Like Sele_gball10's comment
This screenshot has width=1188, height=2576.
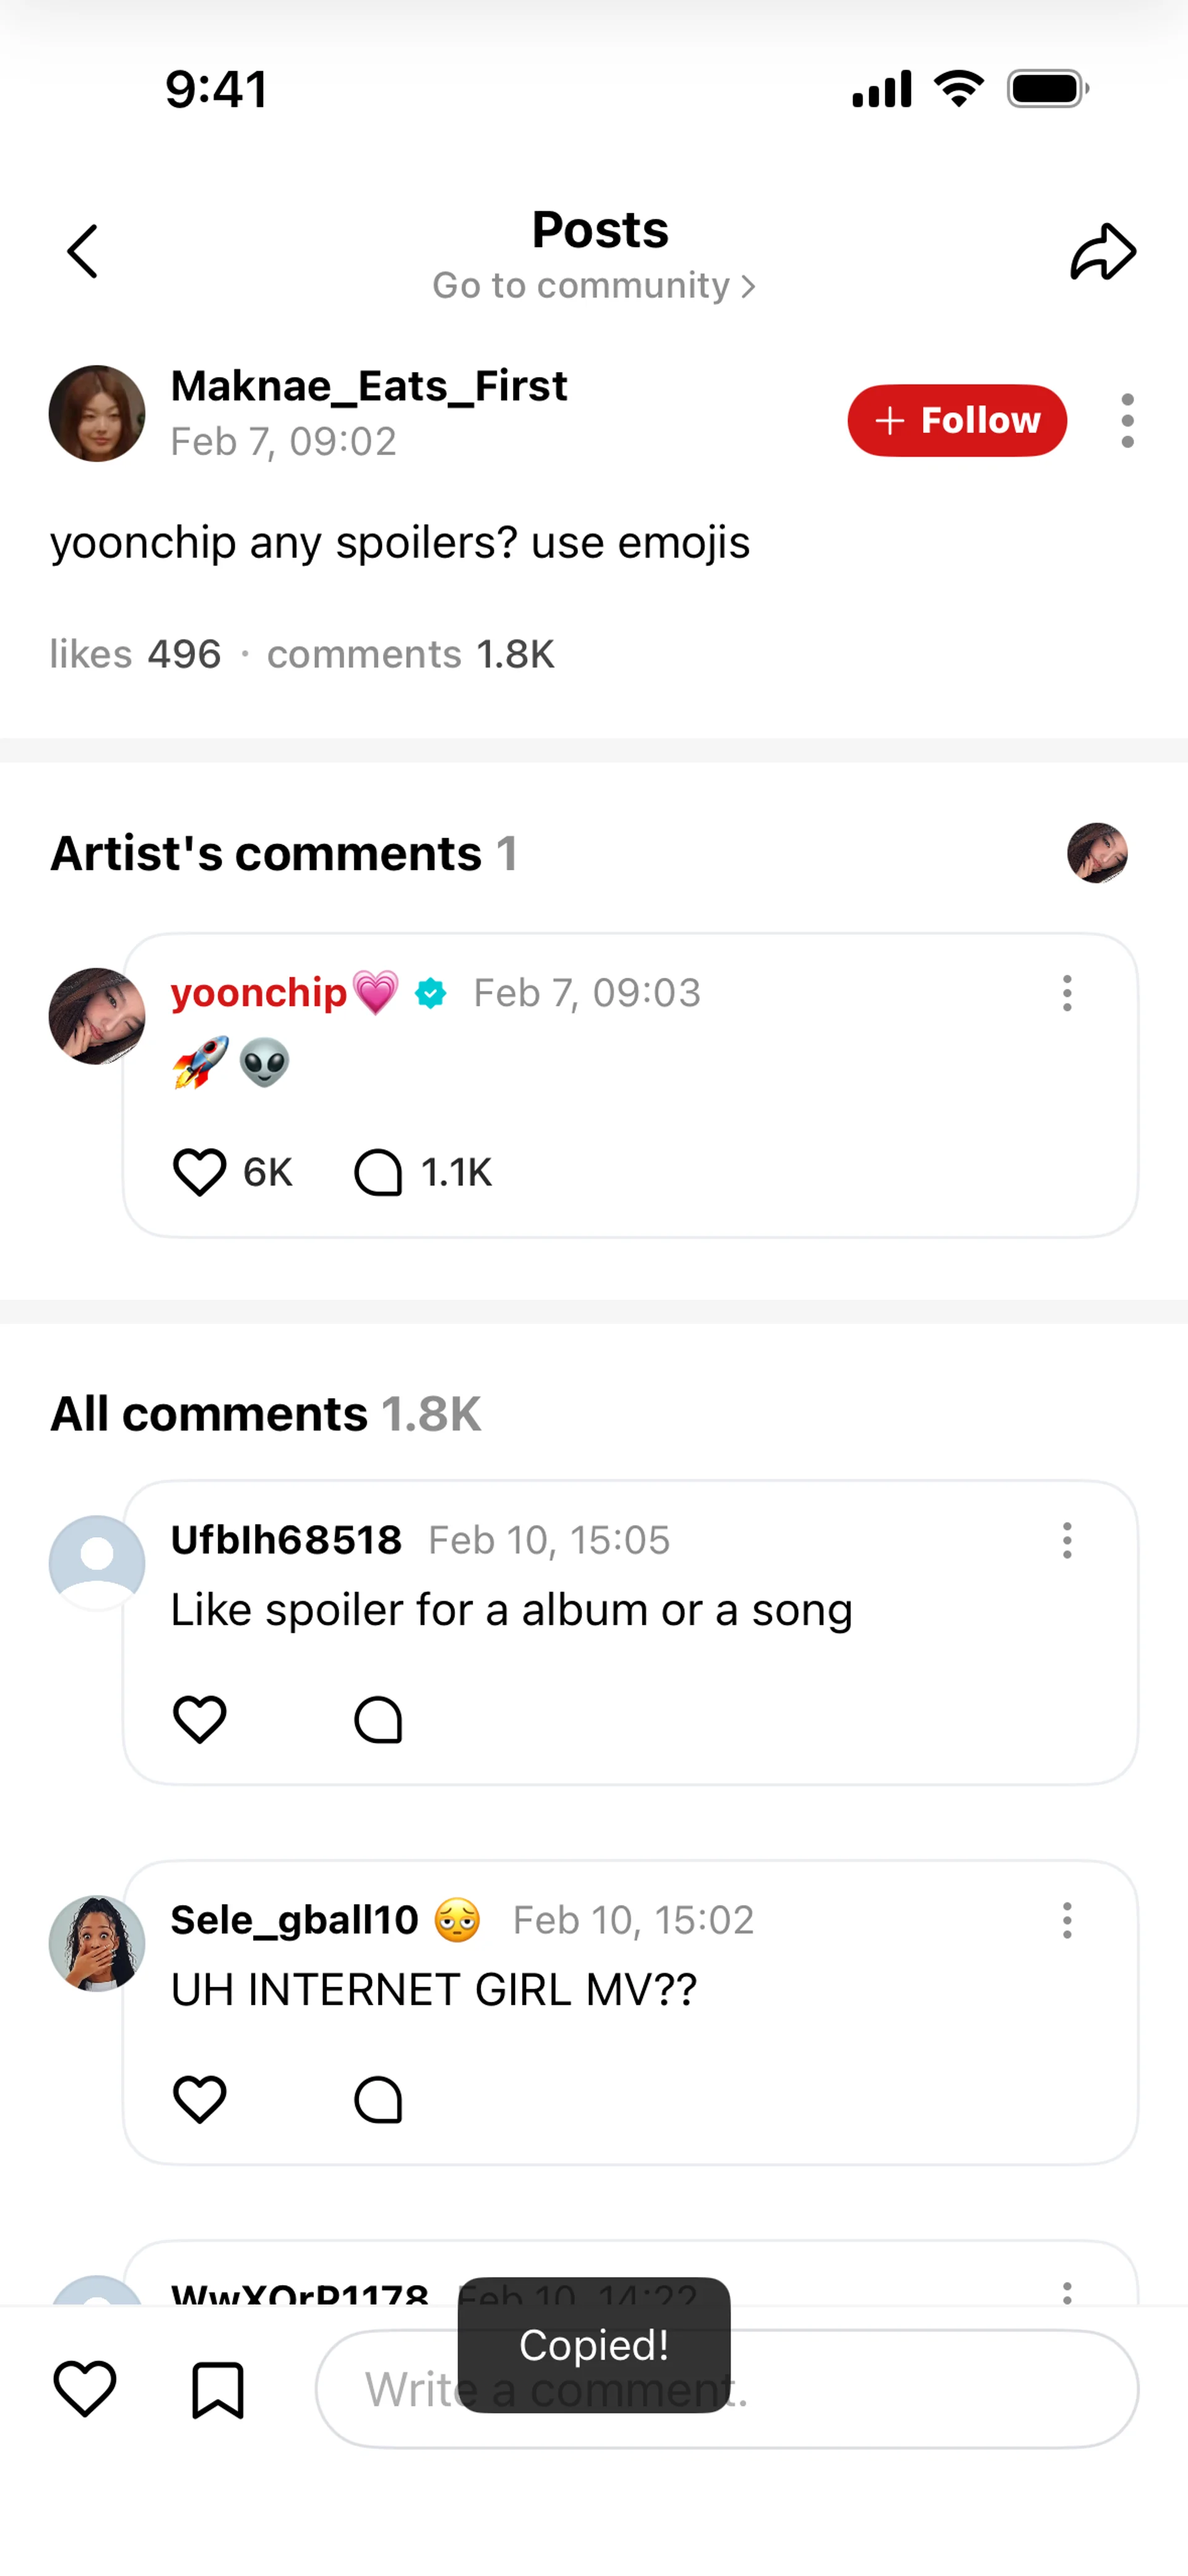200,2099
